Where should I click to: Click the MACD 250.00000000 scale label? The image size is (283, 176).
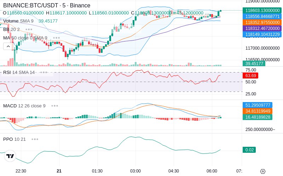pyautogui.click(x=260, y=129)
